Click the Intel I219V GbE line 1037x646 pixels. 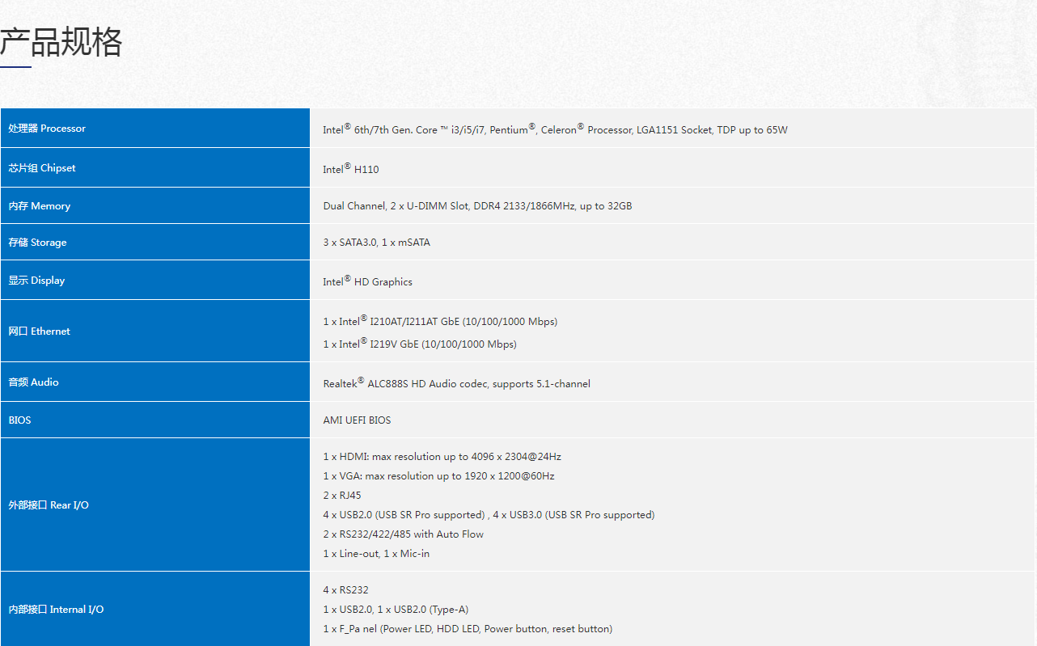pos(419,344)
